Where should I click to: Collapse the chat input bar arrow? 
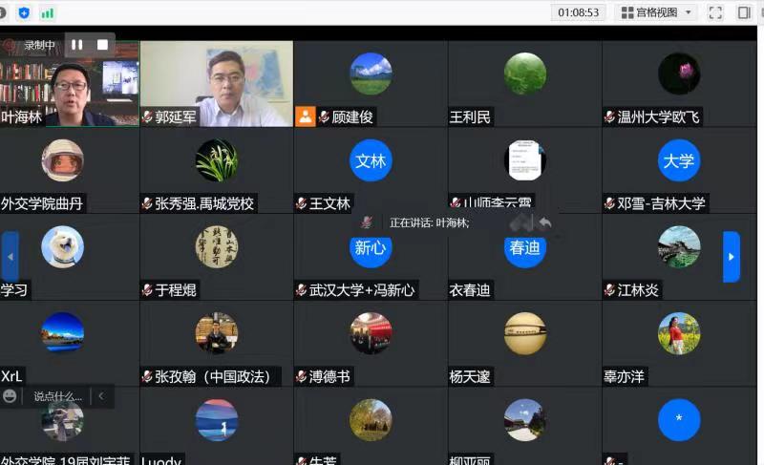click(101, 395)
